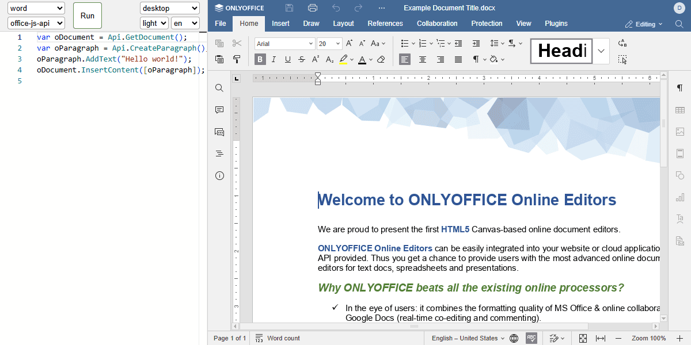Open Chart settings in the right sidebar

tap(680, 197)
